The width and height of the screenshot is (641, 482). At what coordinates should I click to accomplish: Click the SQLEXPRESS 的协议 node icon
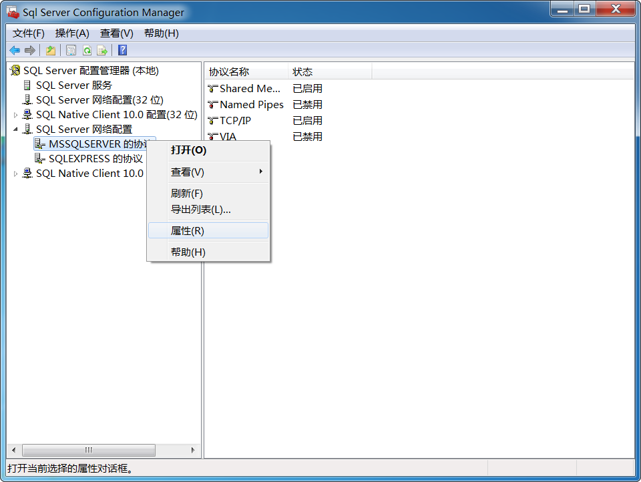tap(39, 159)
